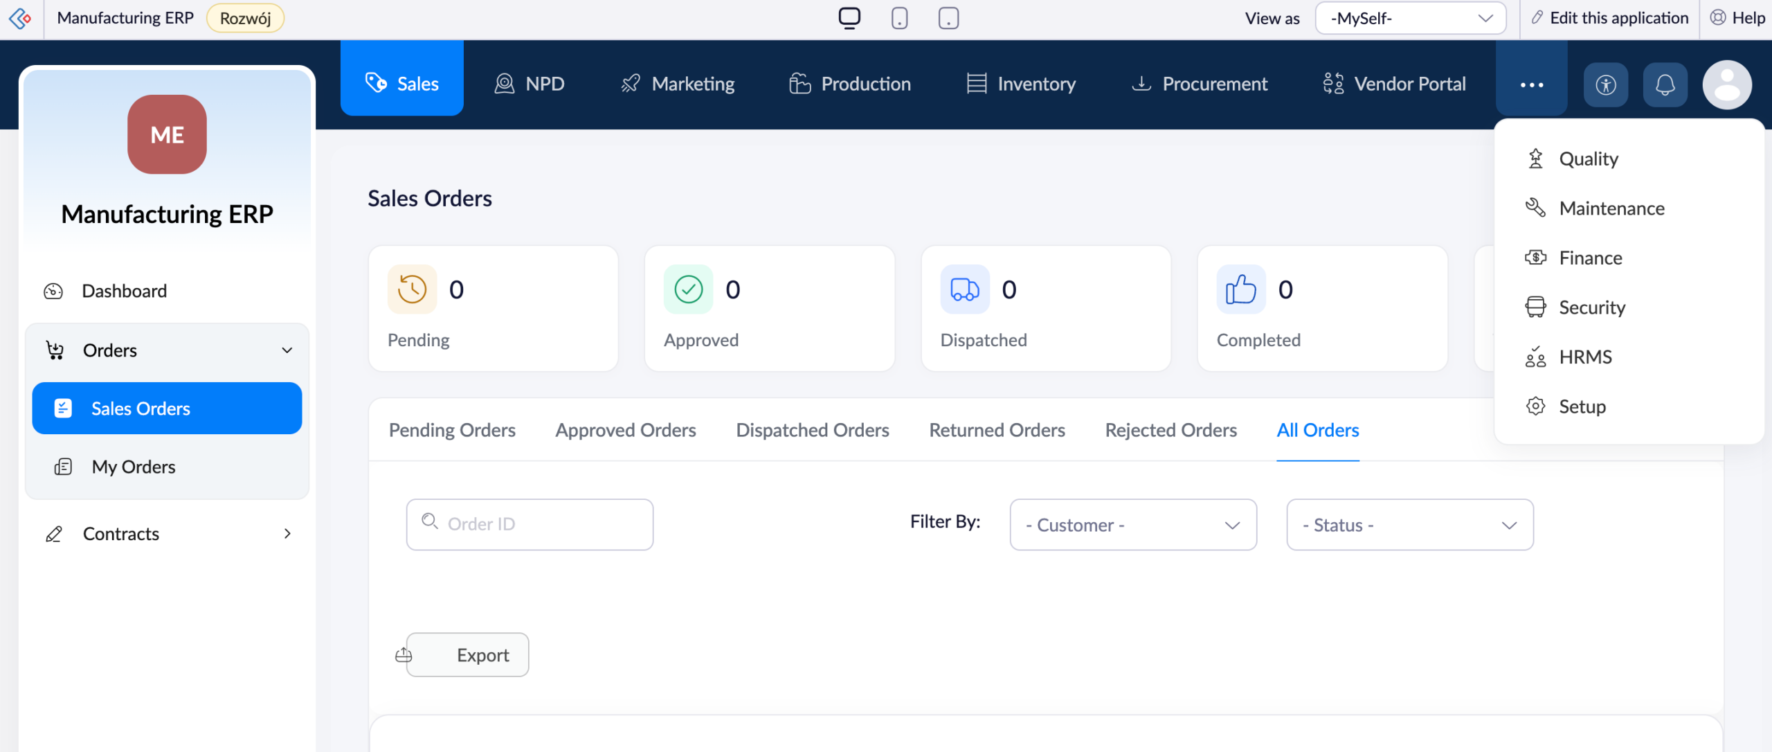The image size is (1772, 752).
Task: Switch to tablet device preview icon
Action: click(948, 18)
